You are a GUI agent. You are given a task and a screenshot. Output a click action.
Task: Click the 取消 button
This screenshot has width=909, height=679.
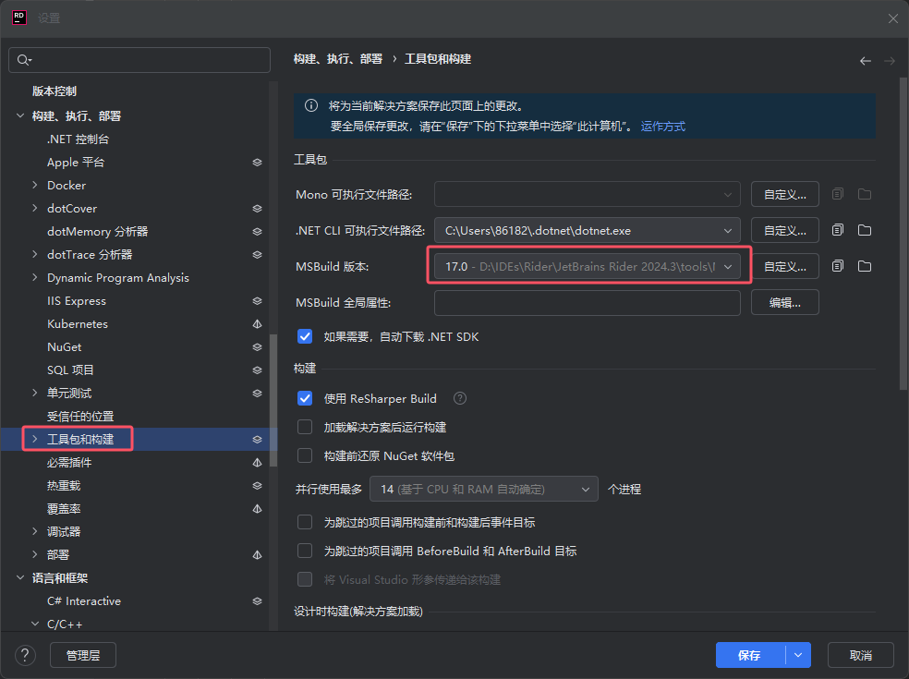coord(860,655)
